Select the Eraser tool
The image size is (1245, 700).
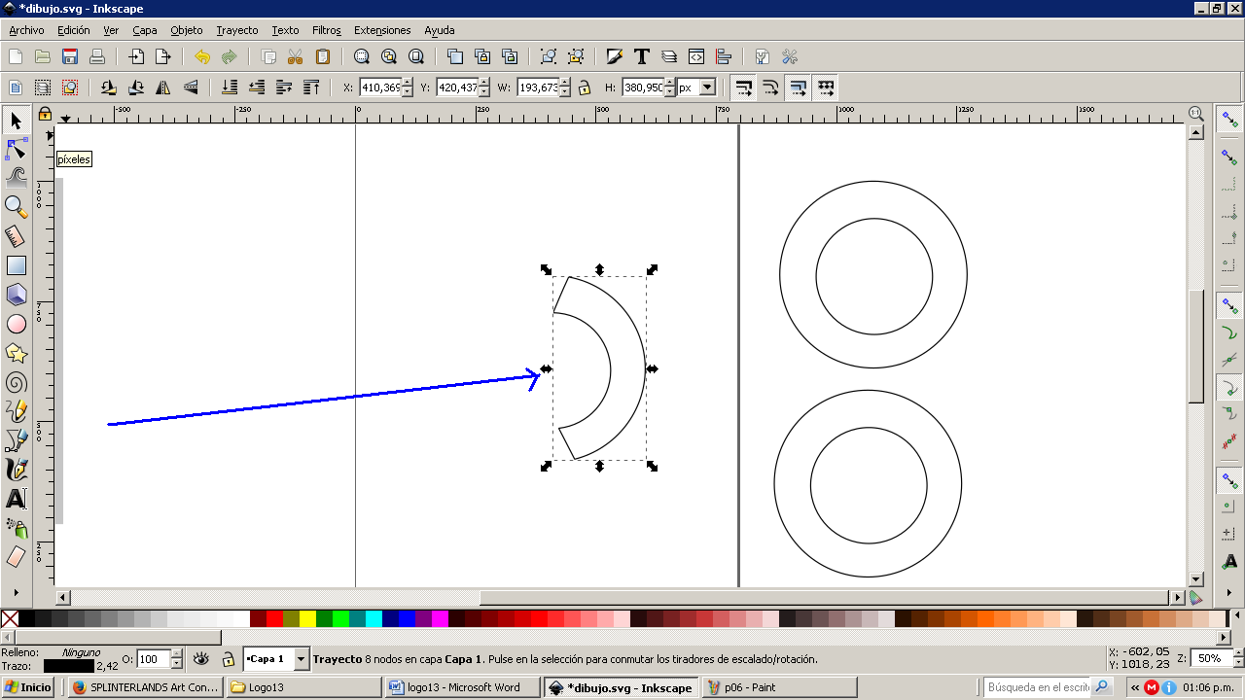[x=16, y=557]
